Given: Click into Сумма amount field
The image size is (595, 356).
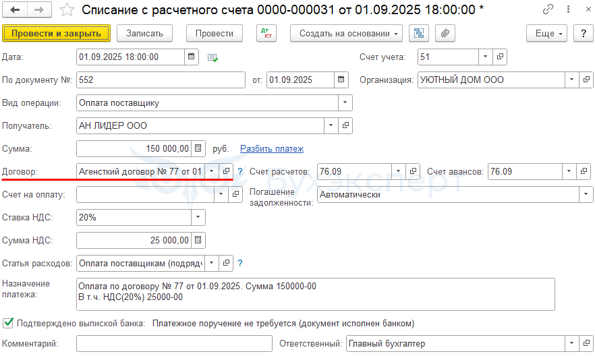Looking at the screenshot, I should point(134,148).
